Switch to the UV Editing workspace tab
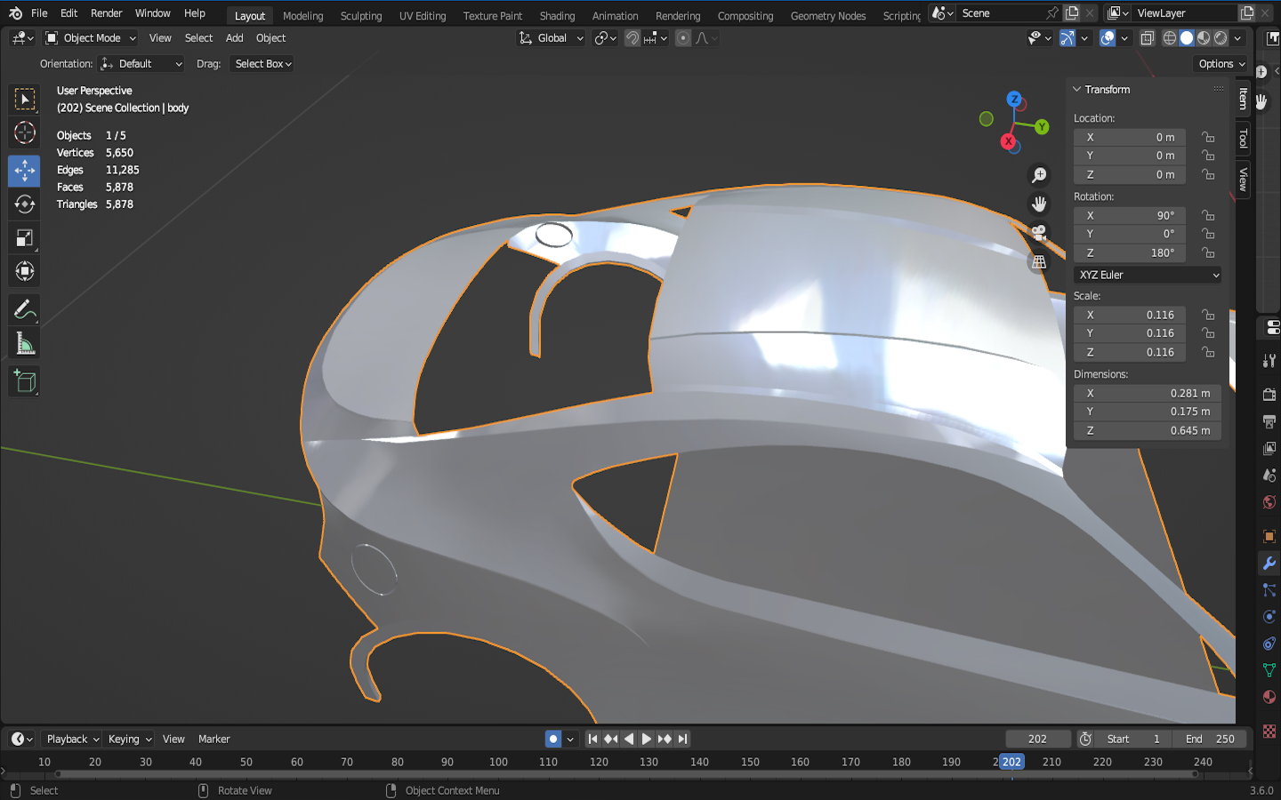The height and width of the screenshot is (800, 1281). (x=423, y=16)
